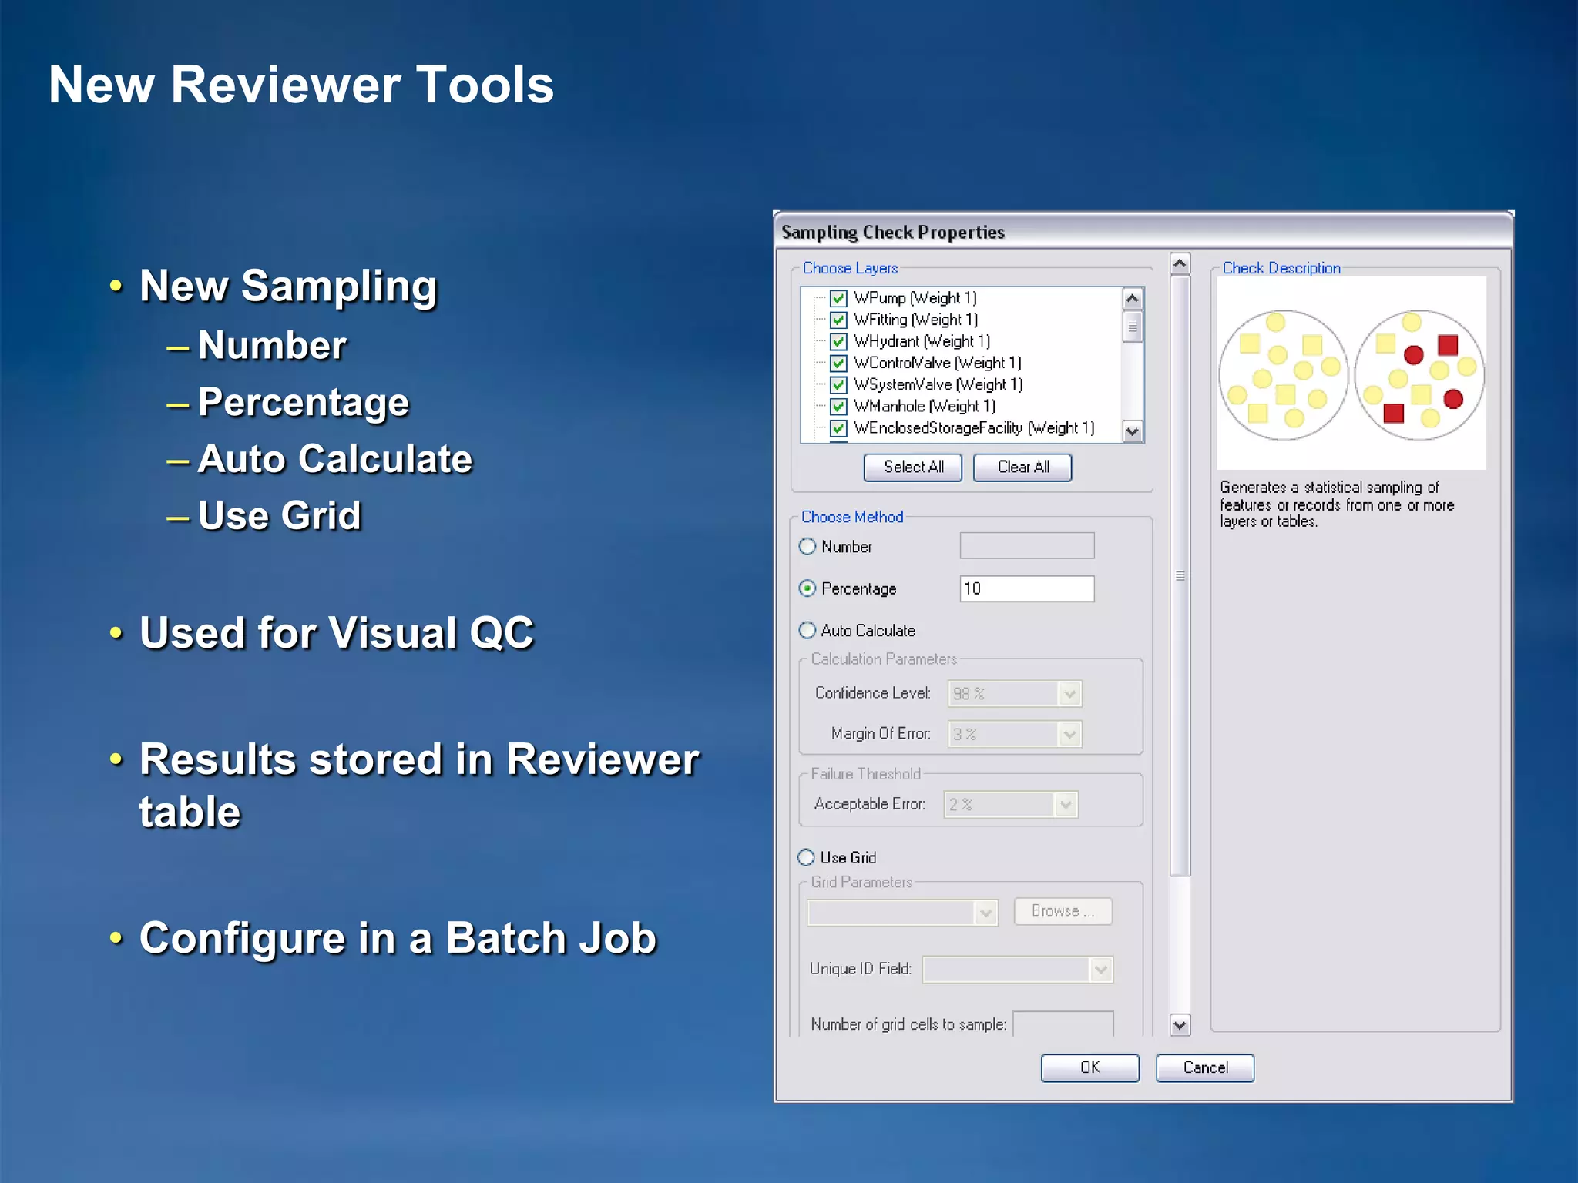Screen dimensions: 1578x1183
Task: Click the Browse button in Grid Parameters
Action: coord(1063,911)
